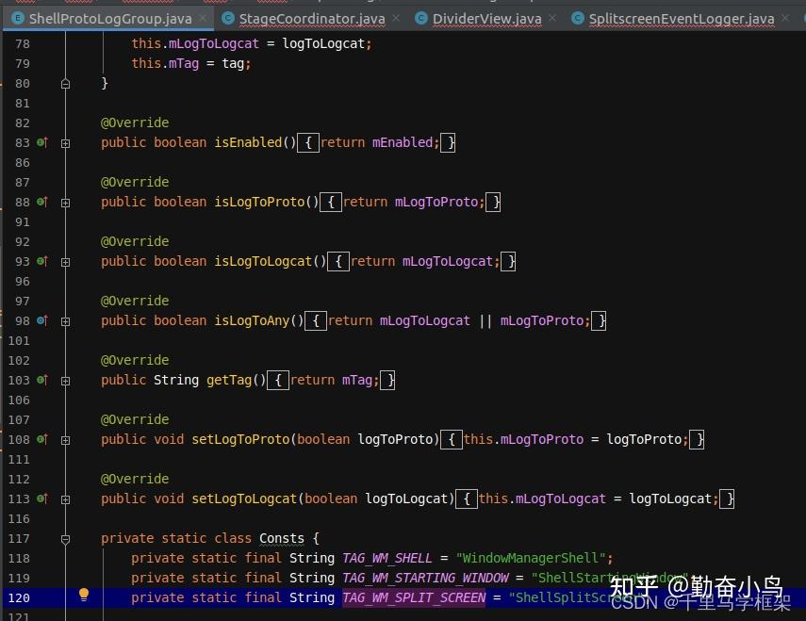The image size is (806, 621).
Task: Close the DividerView.java tab
Action: click(552, 19)
